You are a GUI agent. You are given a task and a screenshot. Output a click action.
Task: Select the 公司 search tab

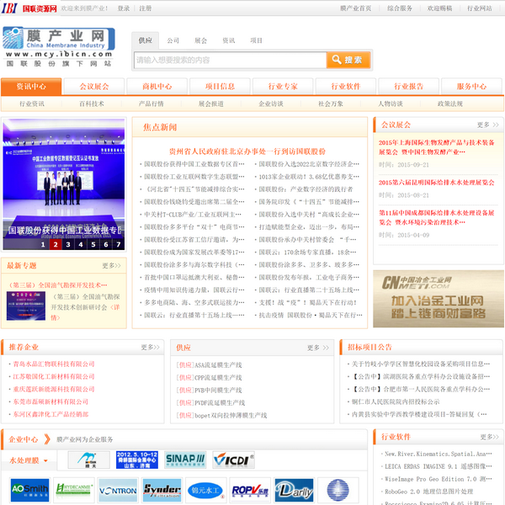pos(173,40)
